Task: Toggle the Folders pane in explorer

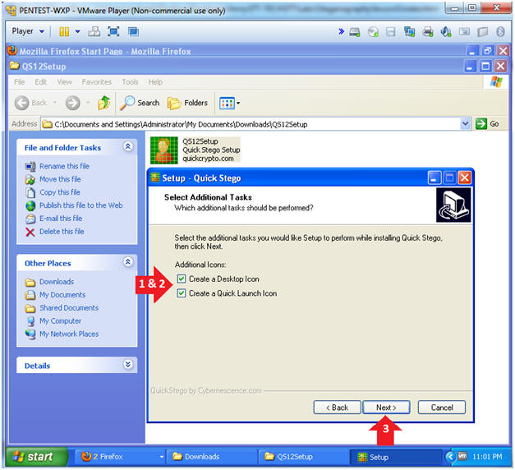Action: [187, 104]
